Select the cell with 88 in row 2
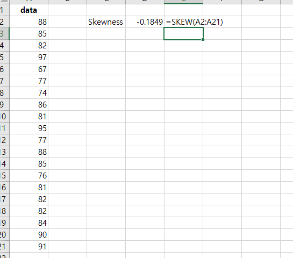293x258 pixels. coord(29,22)
